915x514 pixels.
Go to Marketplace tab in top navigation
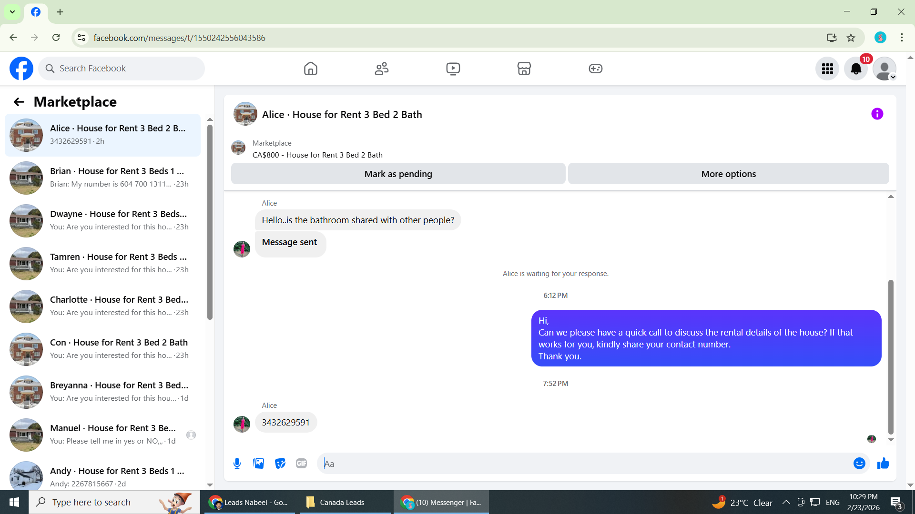coord(524,69)
